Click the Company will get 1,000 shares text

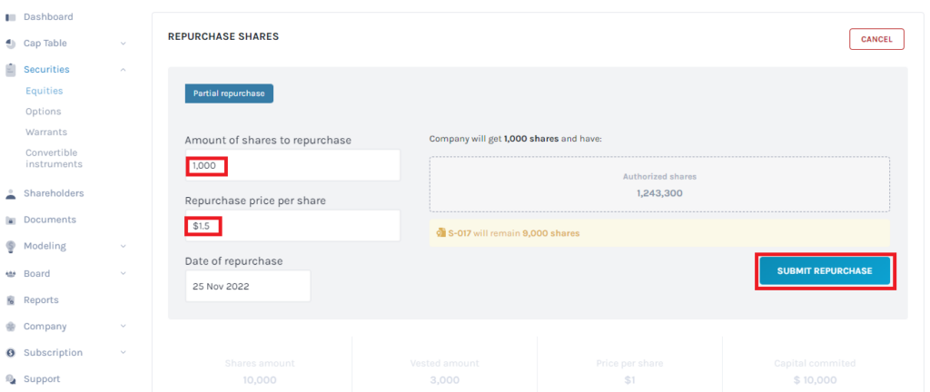(x=516, y=139)
